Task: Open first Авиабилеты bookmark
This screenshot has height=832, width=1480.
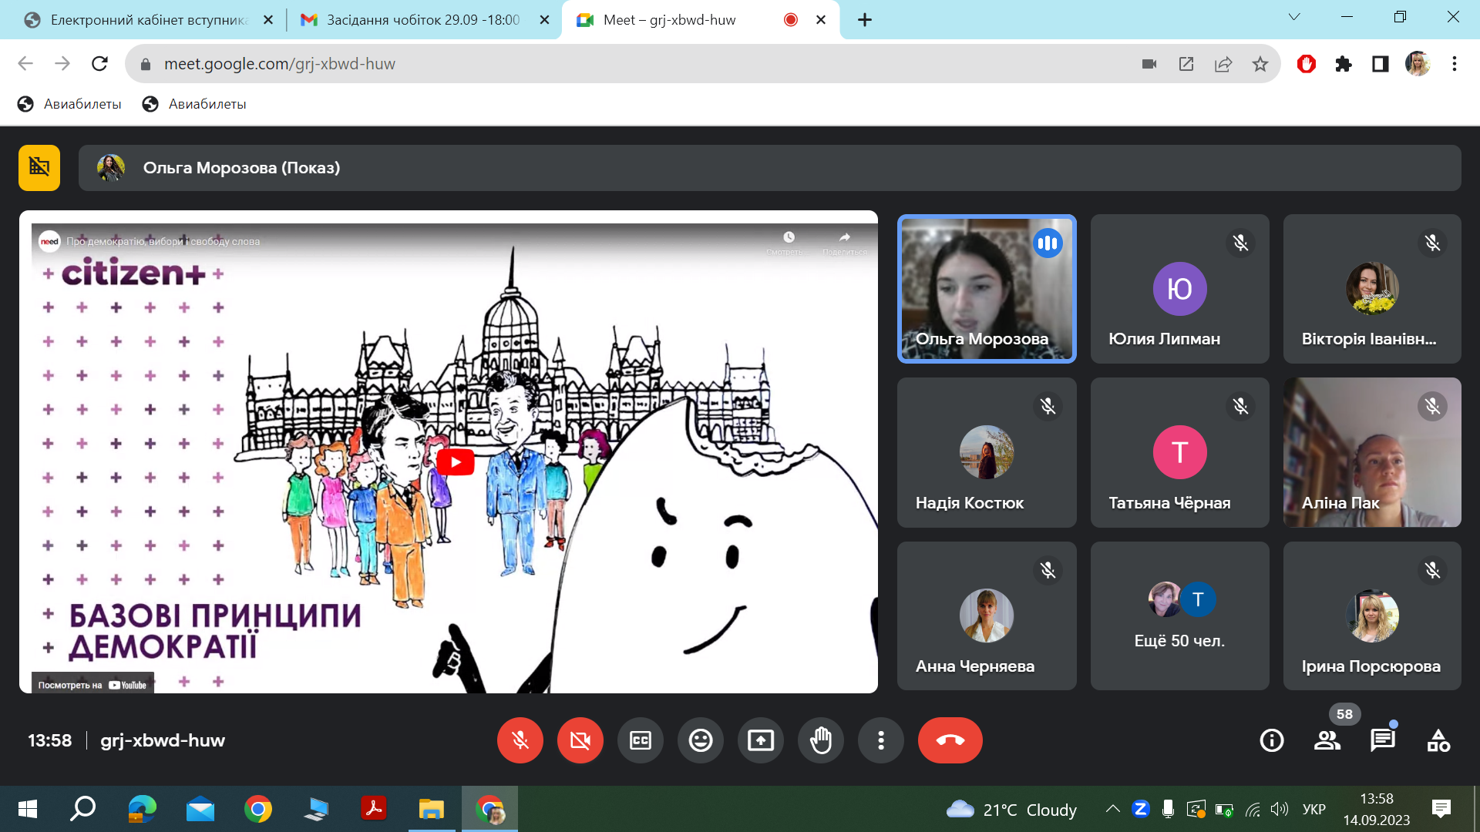Action: point(69,104)
